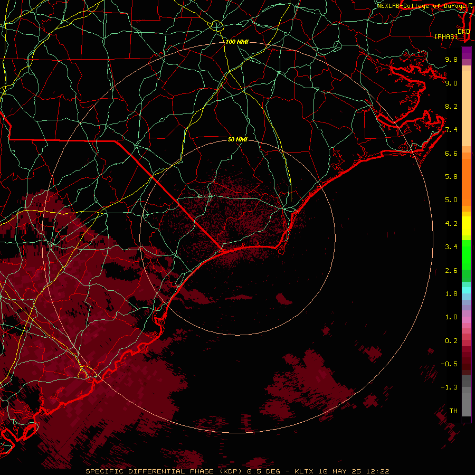Click the 1.8 value on the color scale
Image resolution: width=475 pixels, height=475 pixels.
pos(451,294)
